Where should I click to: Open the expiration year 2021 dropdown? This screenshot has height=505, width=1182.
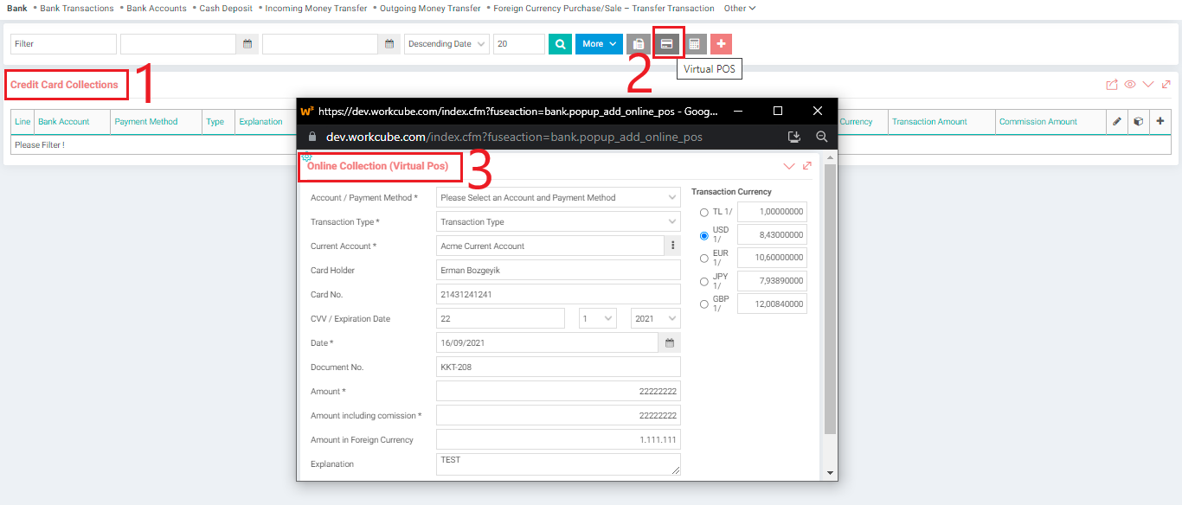point(656,318)
